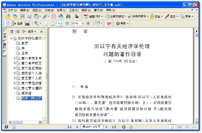Click the hide toolbars status bar icon
202x133 pixels.
point(14,127)
